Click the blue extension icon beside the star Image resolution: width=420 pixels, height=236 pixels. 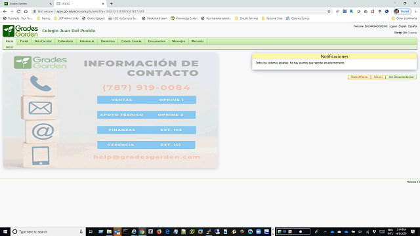345,11
